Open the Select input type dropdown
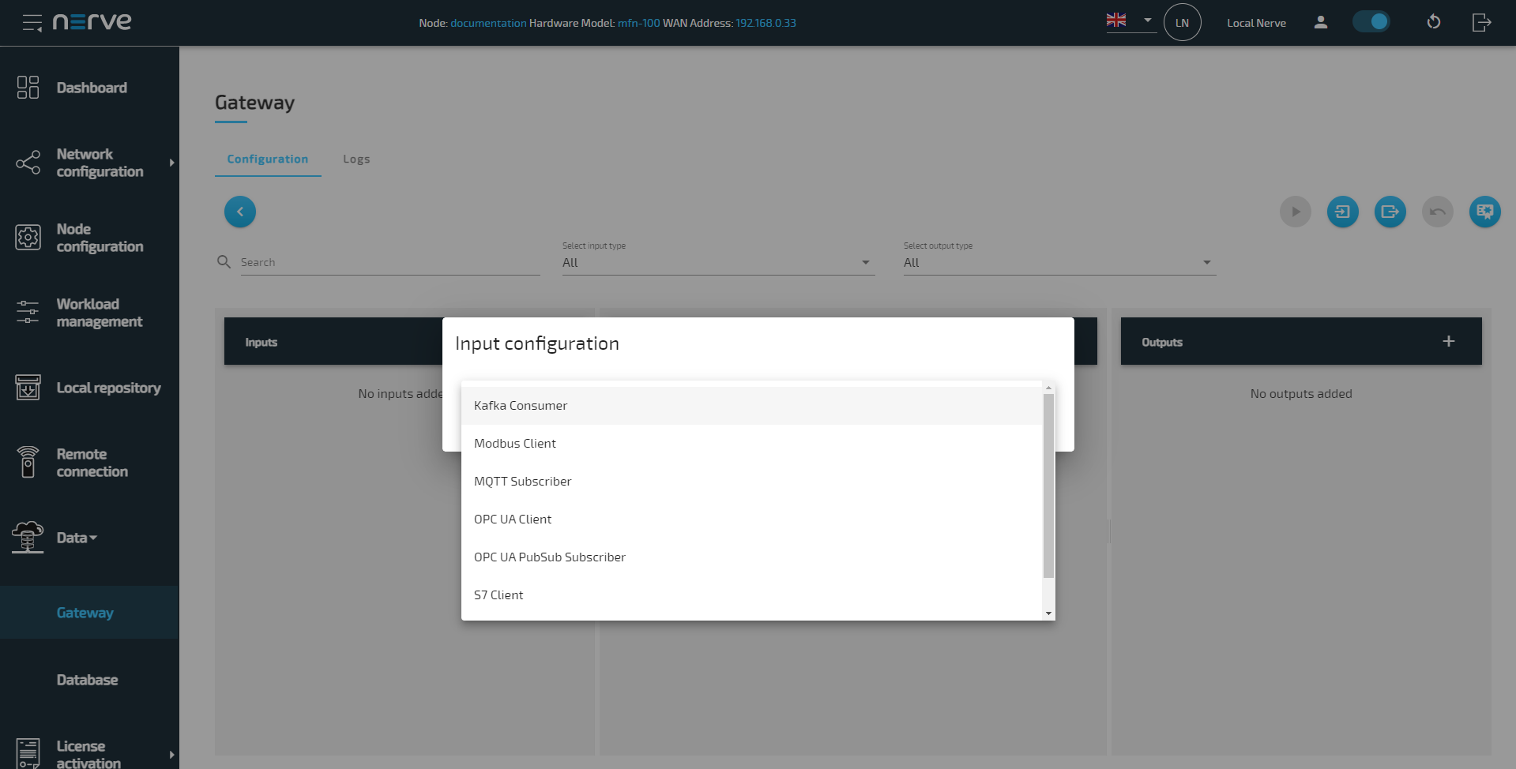This screenshot has height=769, width=1516. [x=716, y=263]
